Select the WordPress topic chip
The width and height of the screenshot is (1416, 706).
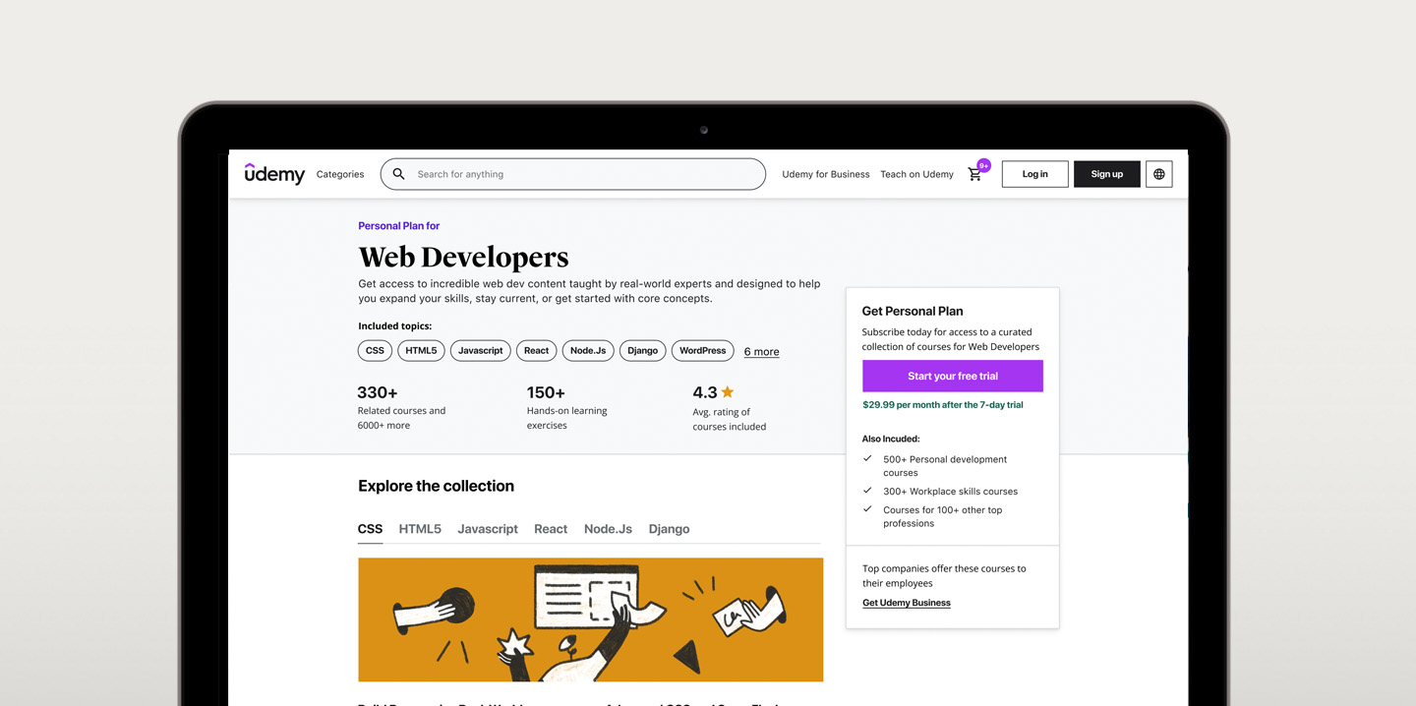(703, 351)
